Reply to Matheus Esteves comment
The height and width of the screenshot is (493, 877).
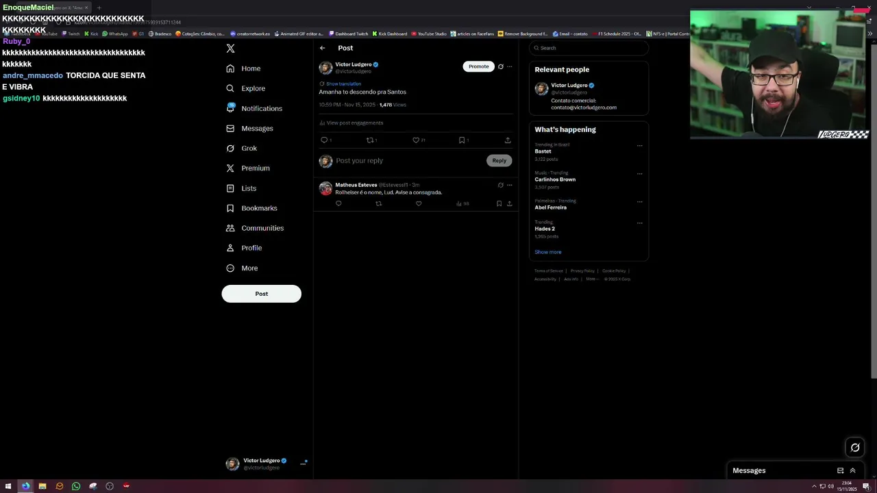tap(338, 203)
